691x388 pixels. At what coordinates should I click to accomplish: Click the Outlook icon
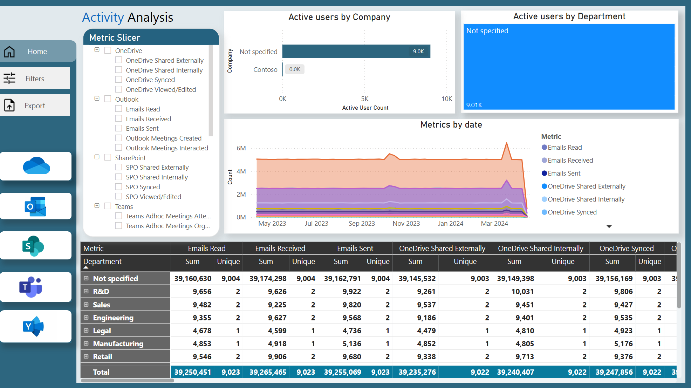pyautogui.click(x=36, y=206)
